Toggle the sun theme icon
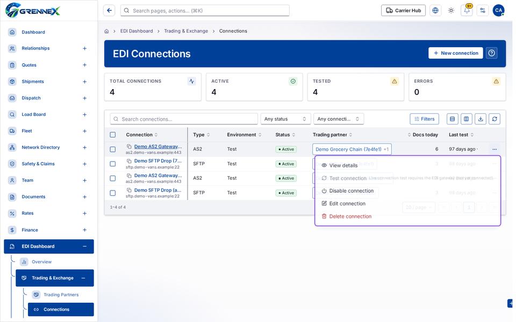This screenshot has height=322, width=516. click(451, 11)
